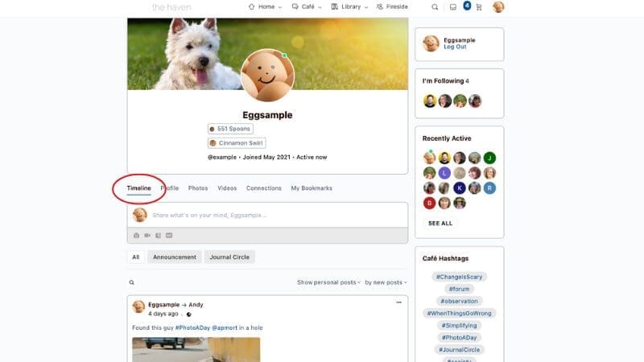Click the camera photo icon in post composer
Screen dimensions: 644x362
(x=136, y=235)
